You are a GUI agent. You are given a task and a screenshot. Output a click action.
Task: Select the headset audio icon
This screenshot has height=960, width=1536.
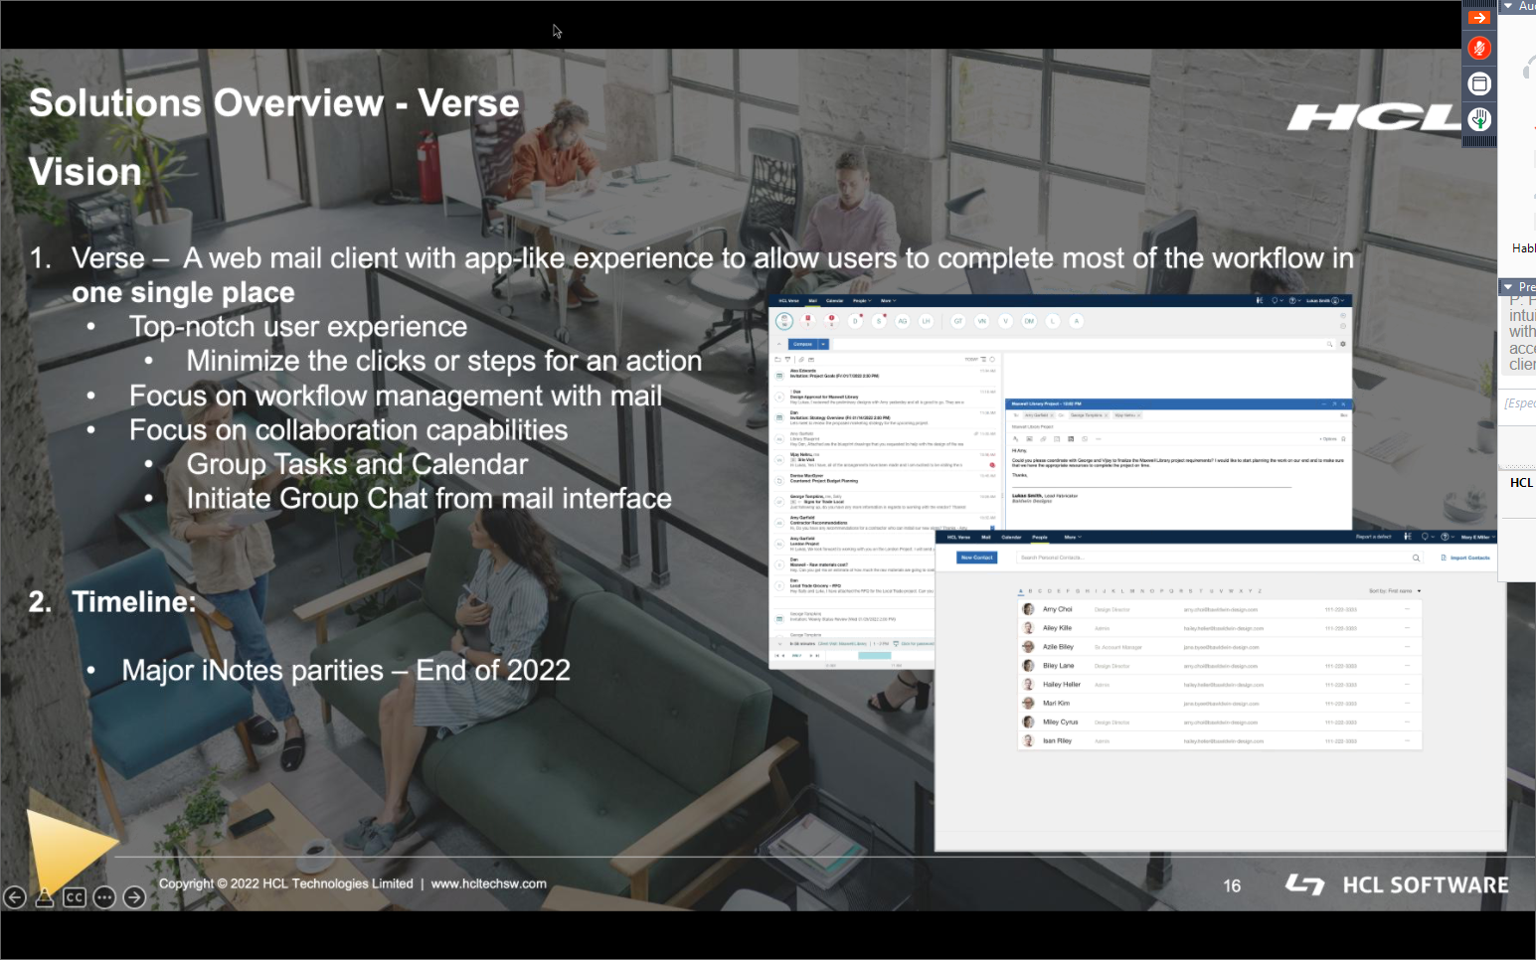coord(1529,68)
